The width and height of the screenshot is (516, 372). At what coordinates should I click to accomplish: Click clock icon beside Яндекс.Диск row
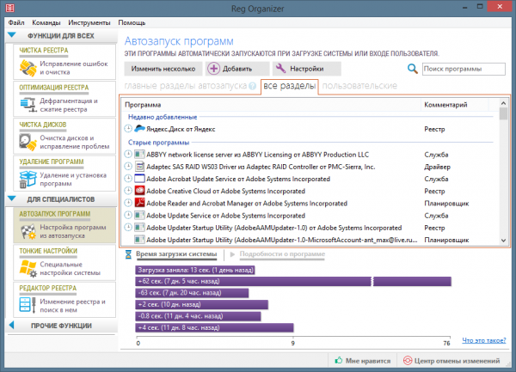coord(128,129)
